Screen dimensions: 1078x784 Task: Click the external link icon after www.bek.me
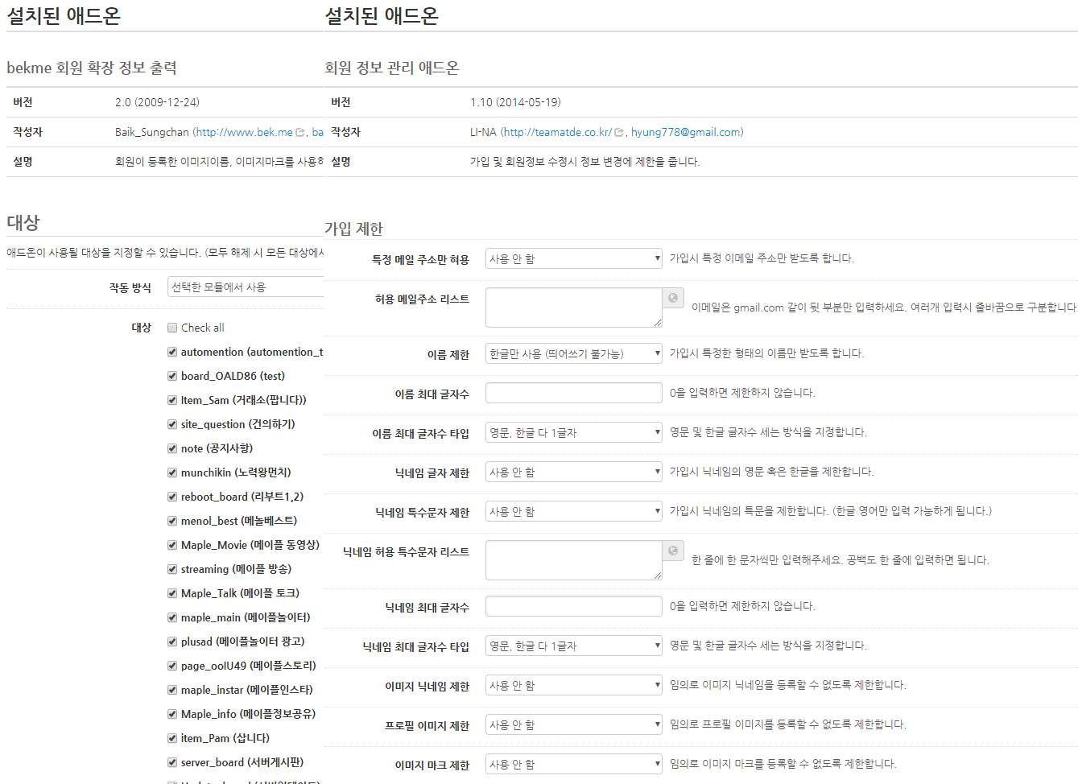point(300,133)
